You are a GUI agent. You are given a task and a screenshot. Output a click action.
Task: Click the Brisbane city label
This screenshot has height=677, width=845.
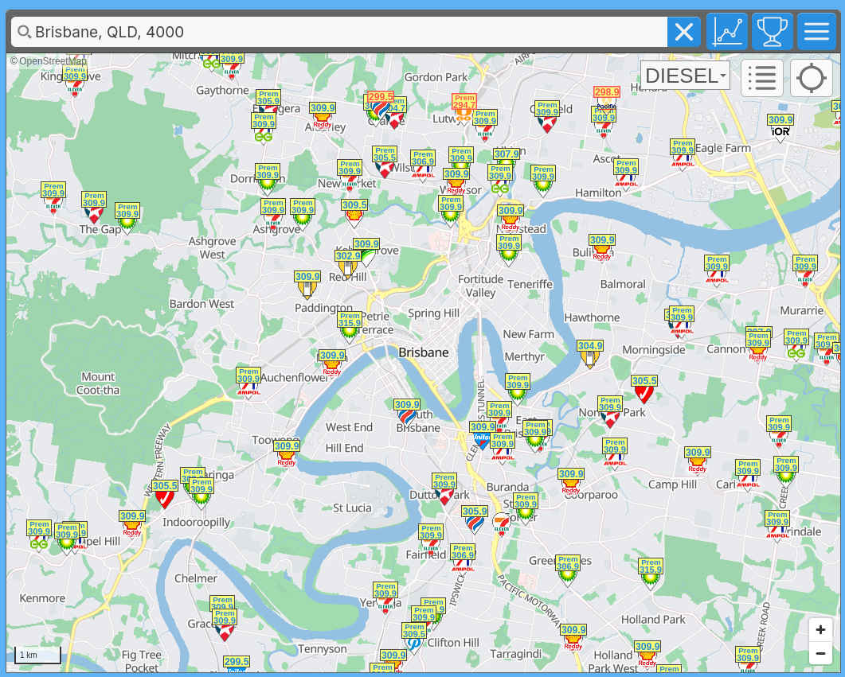coord(424,352)
